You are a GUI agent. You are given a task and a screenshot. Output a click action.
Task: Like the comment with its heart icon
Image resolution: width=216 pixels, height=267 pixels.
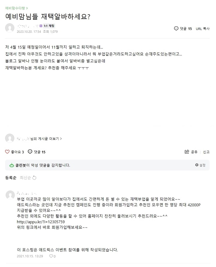click(51, 256)
